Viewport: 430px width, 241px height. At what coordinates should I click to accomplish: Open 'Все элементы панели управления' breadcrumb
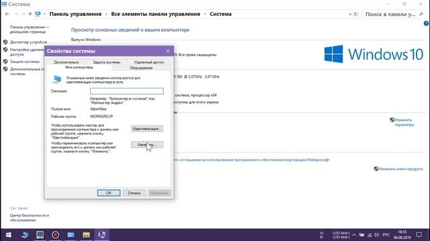[x=155, y=14]
